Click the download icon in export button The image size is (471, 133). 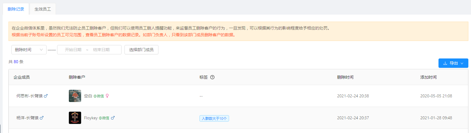(445, 63)
